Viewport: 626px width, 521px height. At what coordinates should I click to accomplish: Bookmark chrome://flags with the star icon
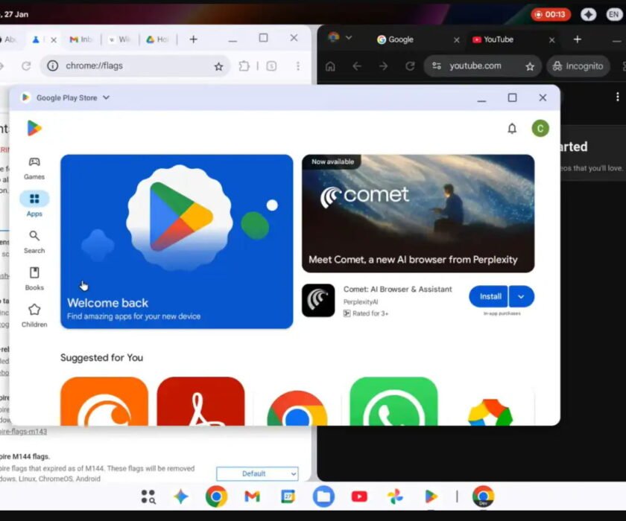218,65
